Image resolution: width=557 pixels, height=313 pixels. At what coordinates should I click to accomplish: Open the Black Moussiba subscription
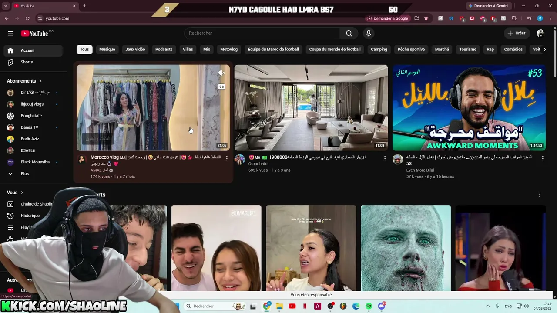tap(33, 162)
